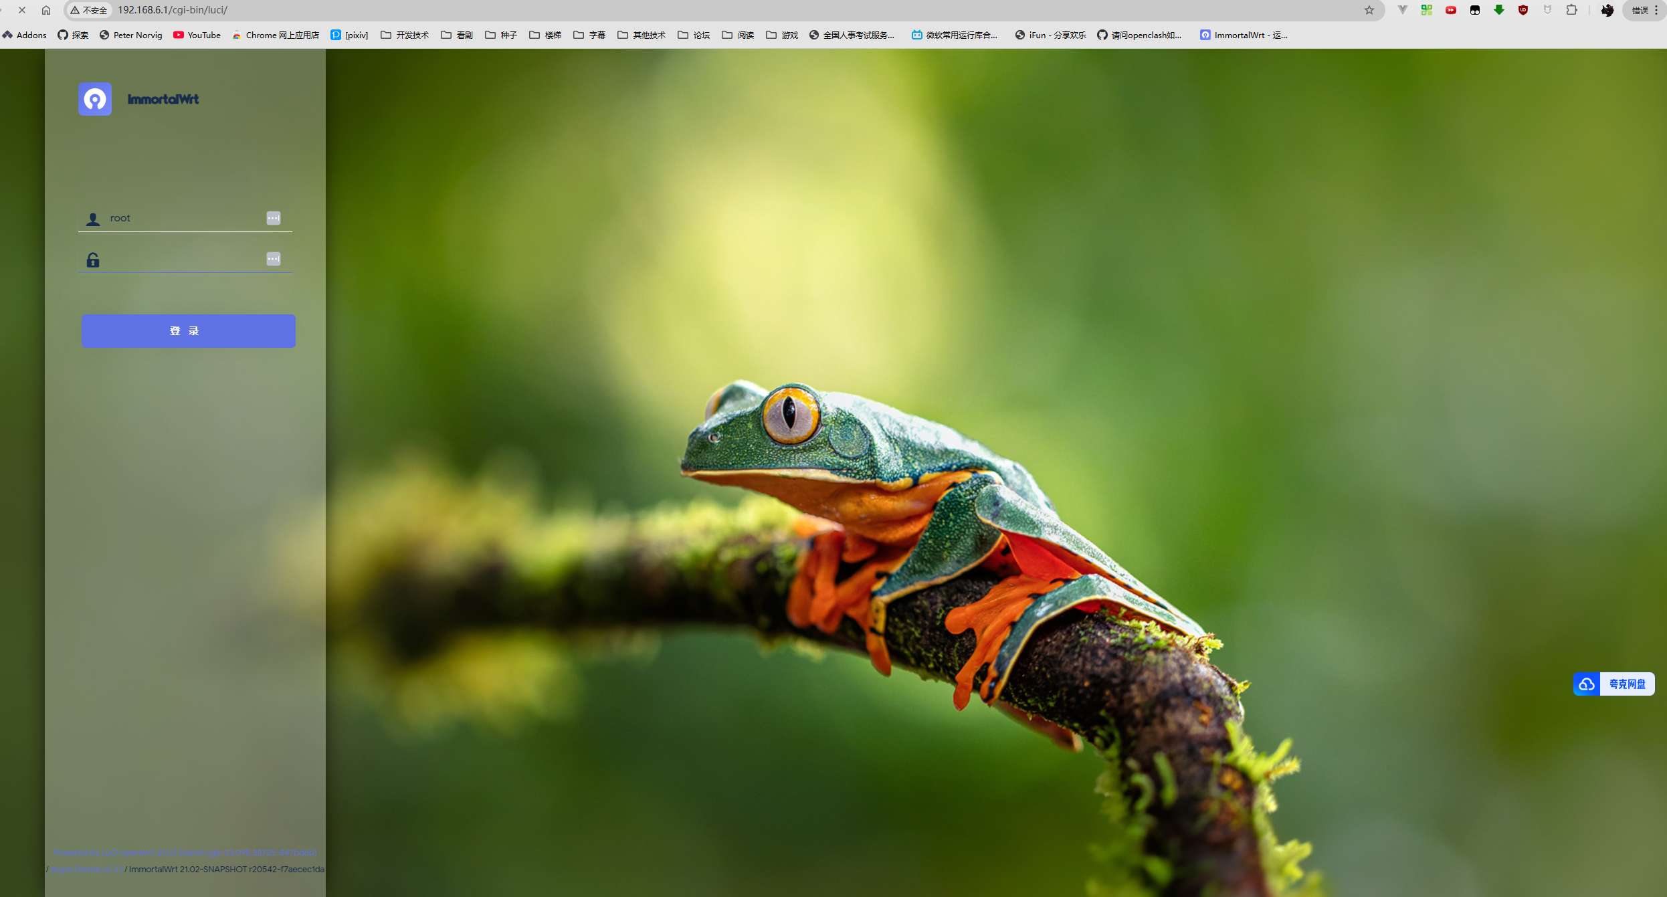Viewport: 1667px width, 897px height.
Task: Click the password manager icon in username field
Action: [273, 218]
